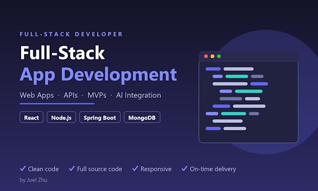Click the checkmark beside Responsive

pyautogui.click(x=135, y=169)
